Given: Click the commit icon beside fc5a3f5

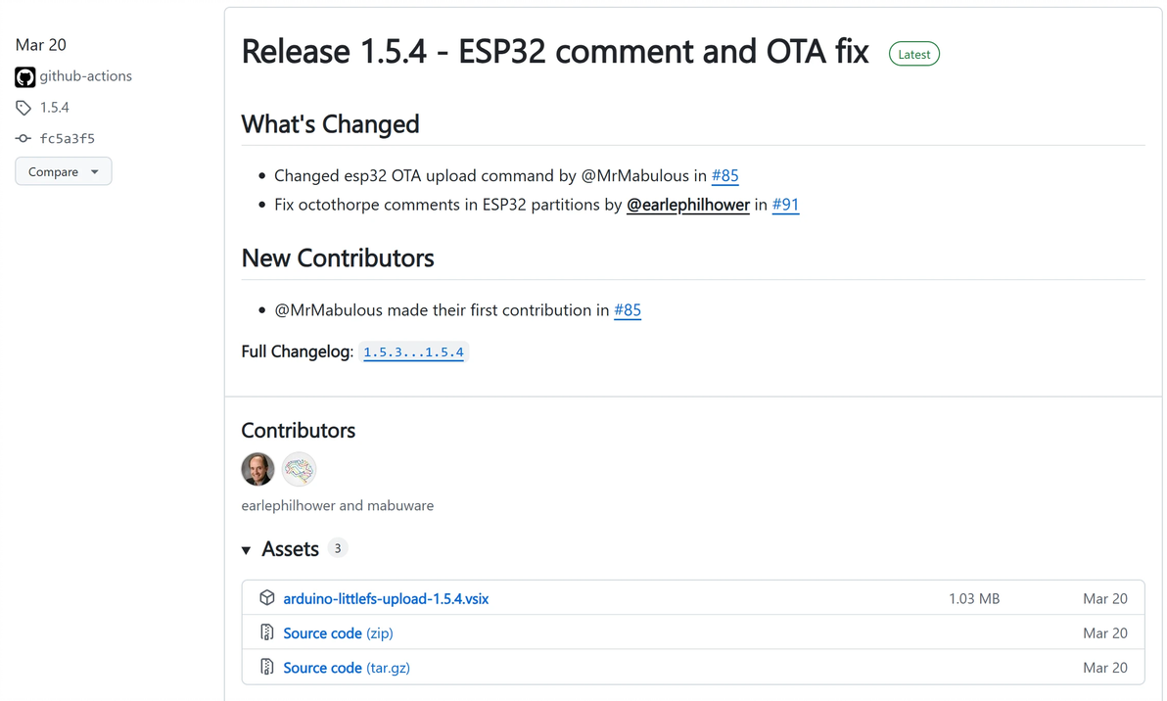Looking at the screenshot, I should tap(23, 139).
